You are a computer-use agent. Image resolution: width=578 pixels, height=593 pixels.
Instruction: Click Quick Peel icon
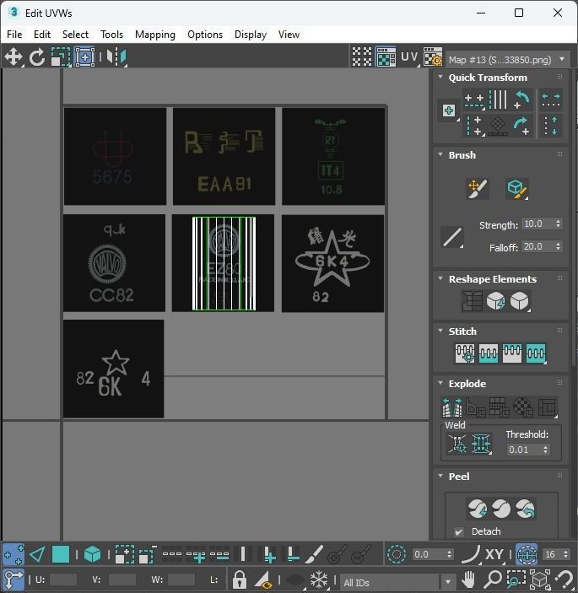pos(478,509)
